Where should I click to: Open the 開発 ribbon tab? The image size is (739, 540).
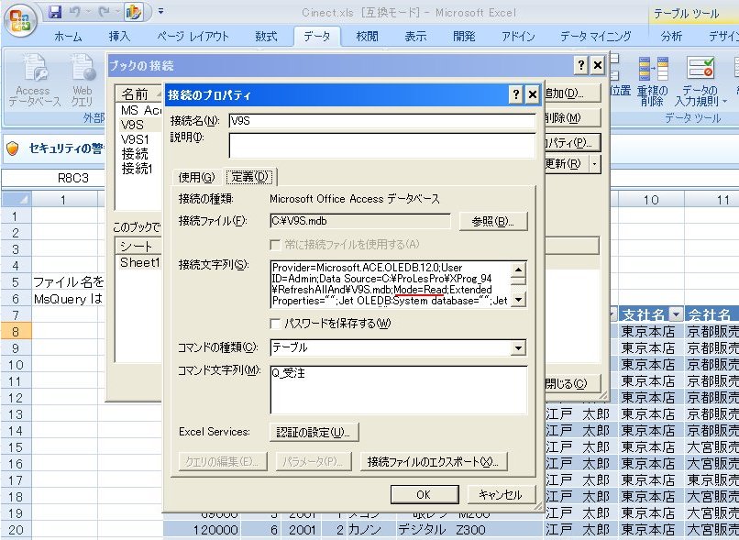click(x=464, y=37)
